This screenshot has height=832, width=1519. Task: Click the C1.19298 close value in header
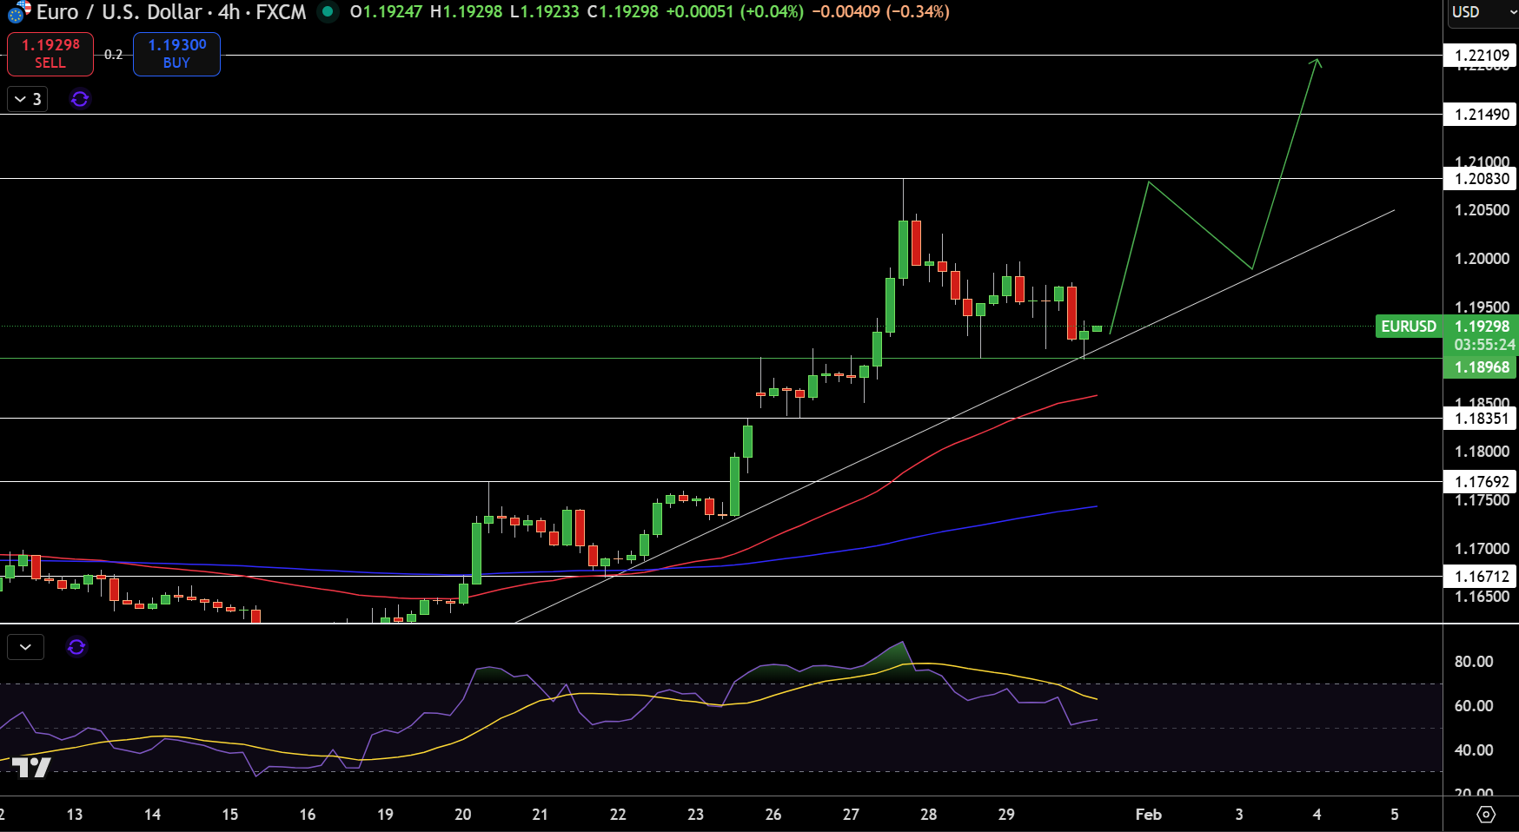pyautogui.click(x=622, y=12)
